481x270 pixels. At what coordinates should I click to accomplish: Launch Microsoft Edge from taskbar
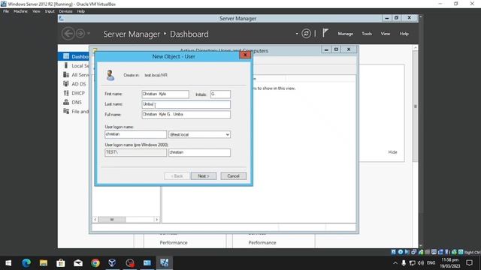tap(26, 262)
